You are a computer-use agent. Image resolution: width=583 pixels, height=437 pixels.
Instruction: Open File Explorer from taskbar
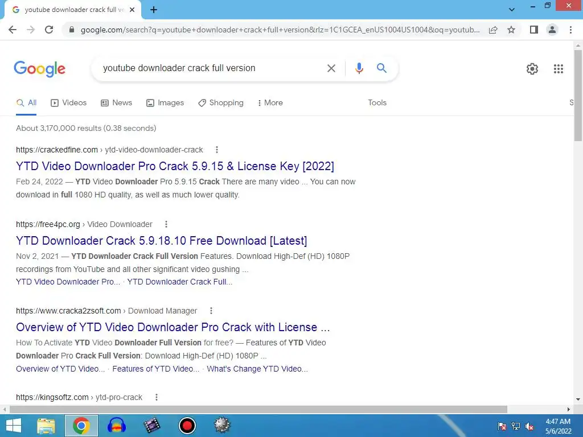46,426
